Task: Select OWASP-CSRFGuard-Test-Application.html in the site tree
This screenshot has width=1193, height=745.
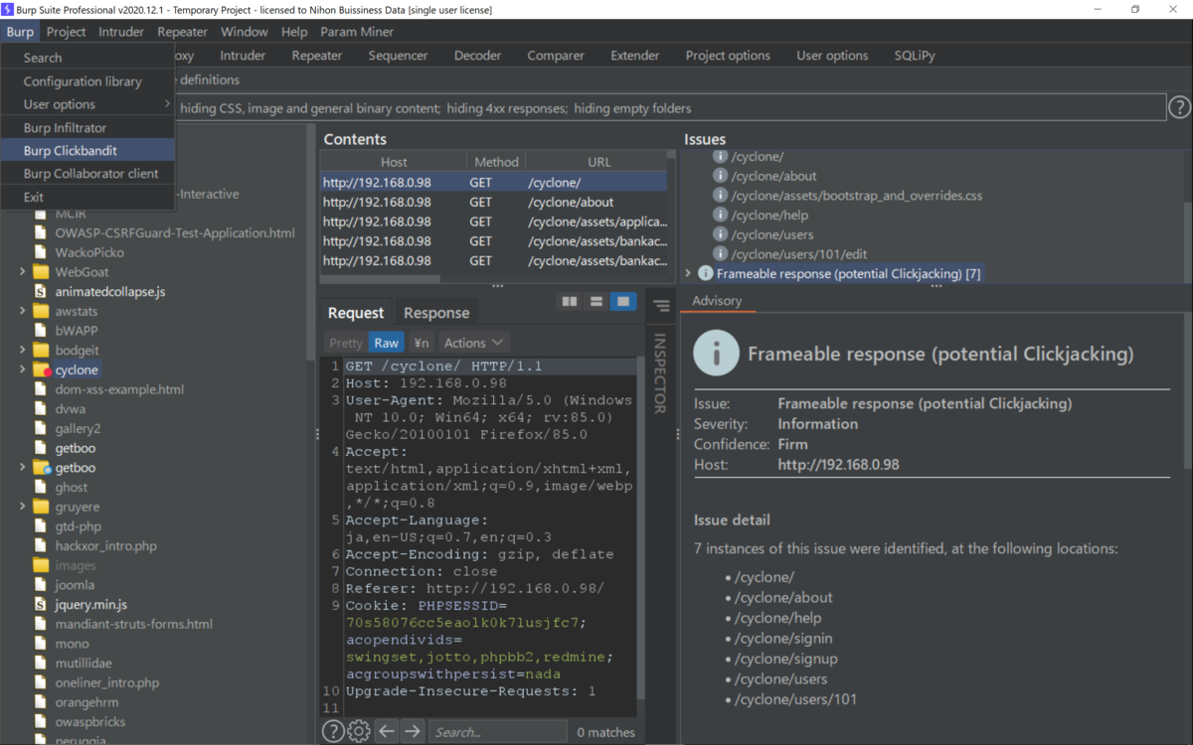Action: pyautogui.click(x=175, y=232)
